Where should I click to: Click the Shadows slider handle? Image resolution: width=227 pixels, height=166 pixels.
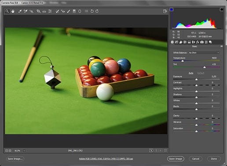[197, 97]
